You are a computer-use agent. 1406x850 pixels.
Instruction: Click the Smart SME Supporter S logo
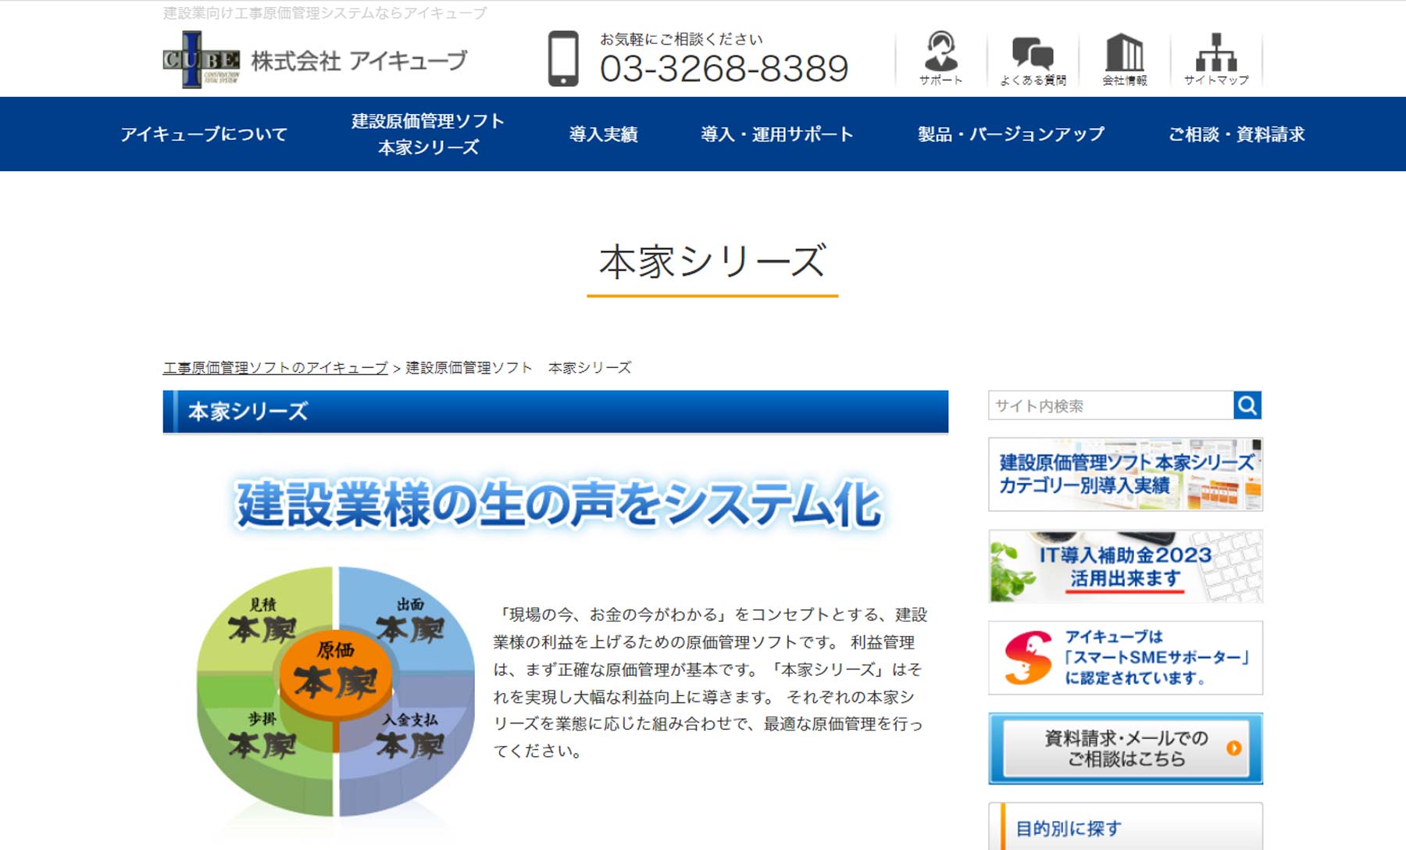coord(1027,658)
